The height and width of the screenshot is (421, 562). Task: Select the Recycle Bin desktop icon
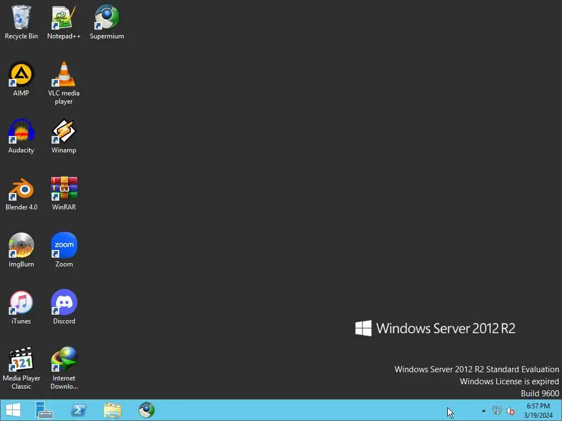[x=21, y=22]
